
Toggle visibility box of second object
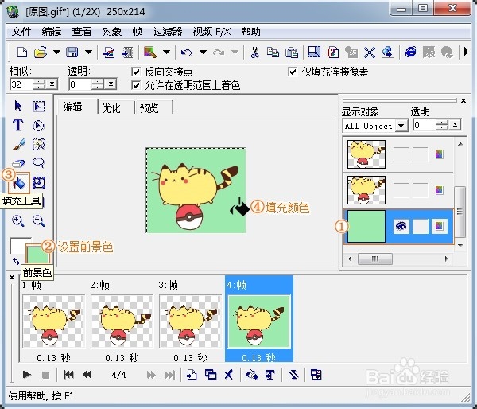401,190
